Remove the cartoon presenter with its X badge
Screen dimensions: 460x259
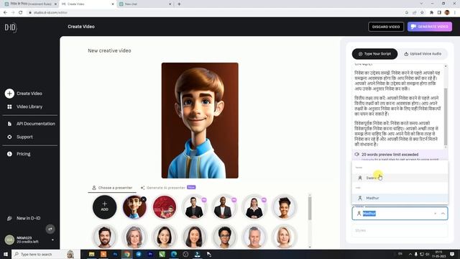[x=144, y=199]
